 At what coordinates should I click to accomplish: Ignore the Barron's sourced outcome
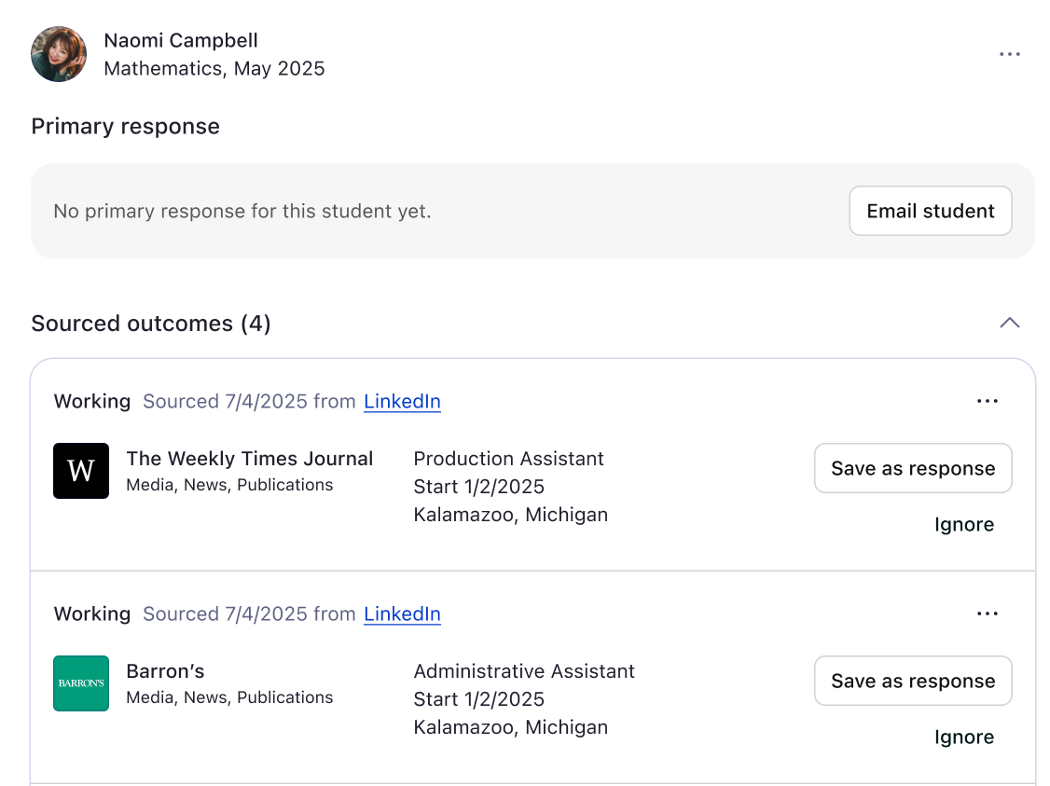(963, 737)
